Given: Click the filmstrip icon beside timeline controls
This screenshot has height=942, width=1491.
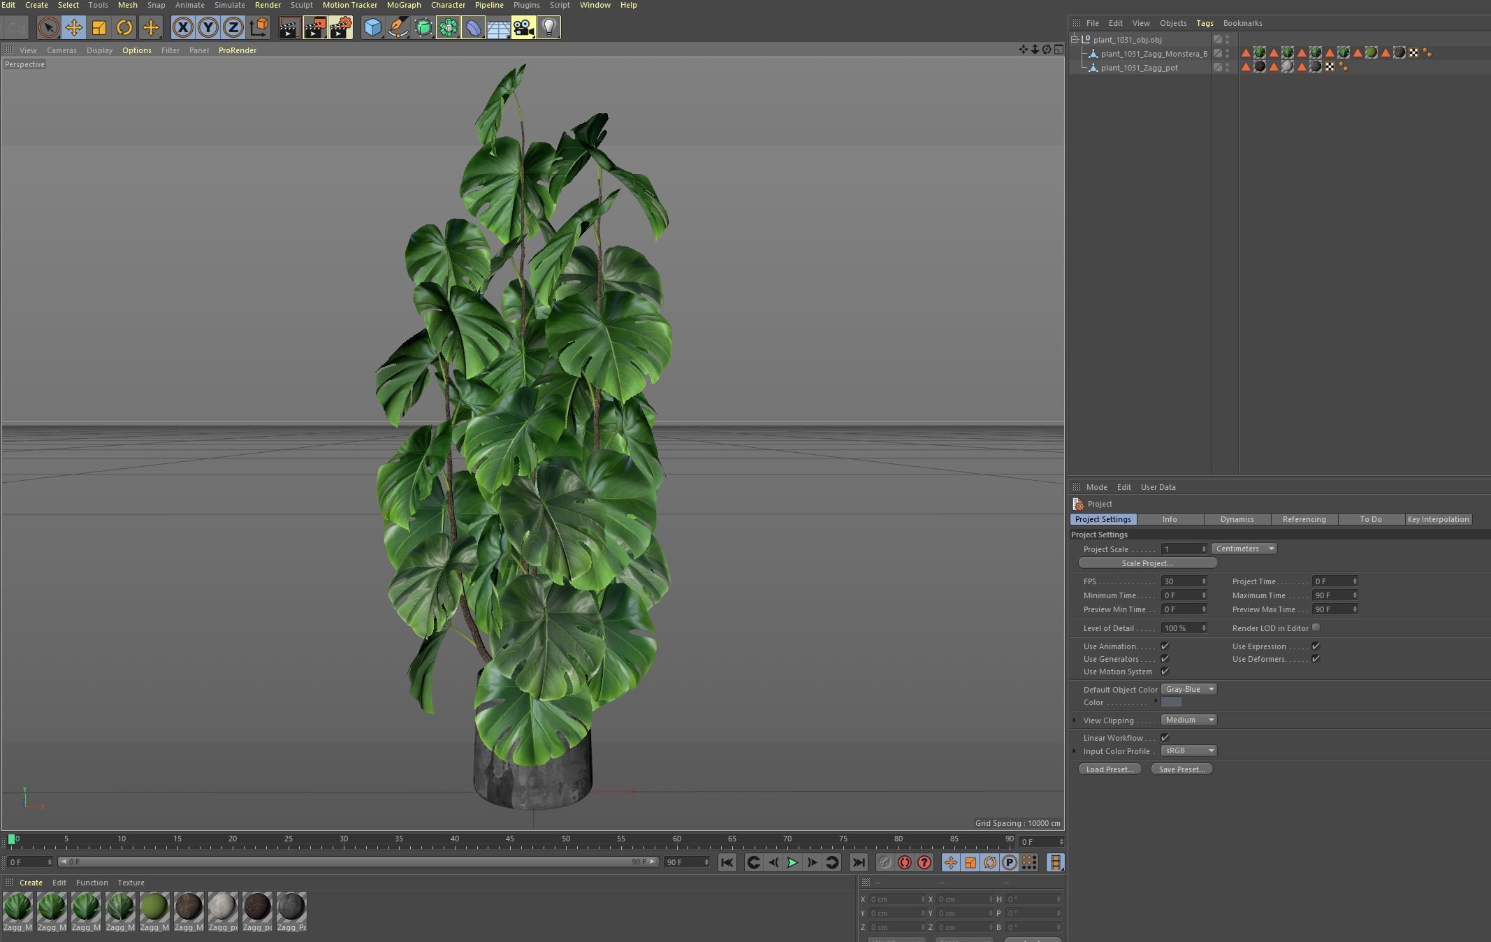Looking at the screenshot, I should click(x=1055, y=862).
